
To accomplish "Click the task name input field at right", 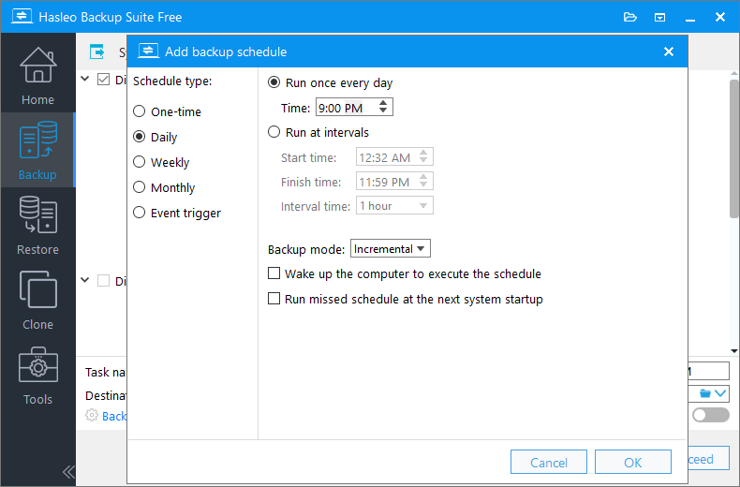I will coord(708,372).
